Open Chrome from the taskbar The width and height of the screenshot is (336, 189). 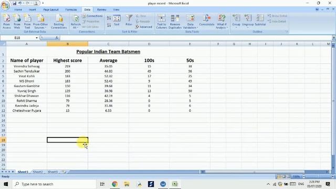coord(114,184)
